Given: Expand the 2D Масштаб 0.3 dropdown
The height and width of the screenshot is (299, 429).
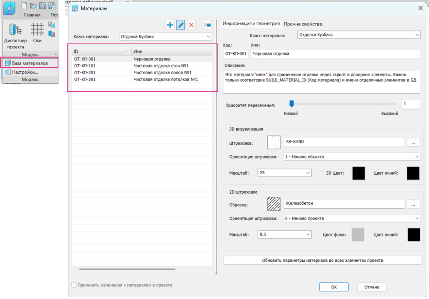Looking at the screenshot, I should [x=284, y=234].
